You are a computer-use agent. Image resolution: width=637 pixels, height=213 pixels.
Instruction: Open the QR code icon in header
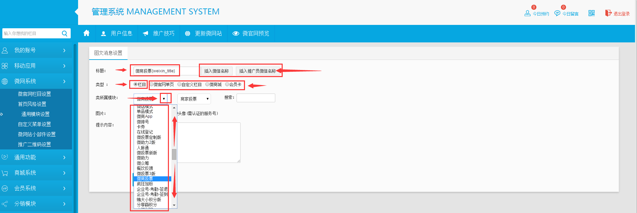pyautogui.click(x=591, y=13)
